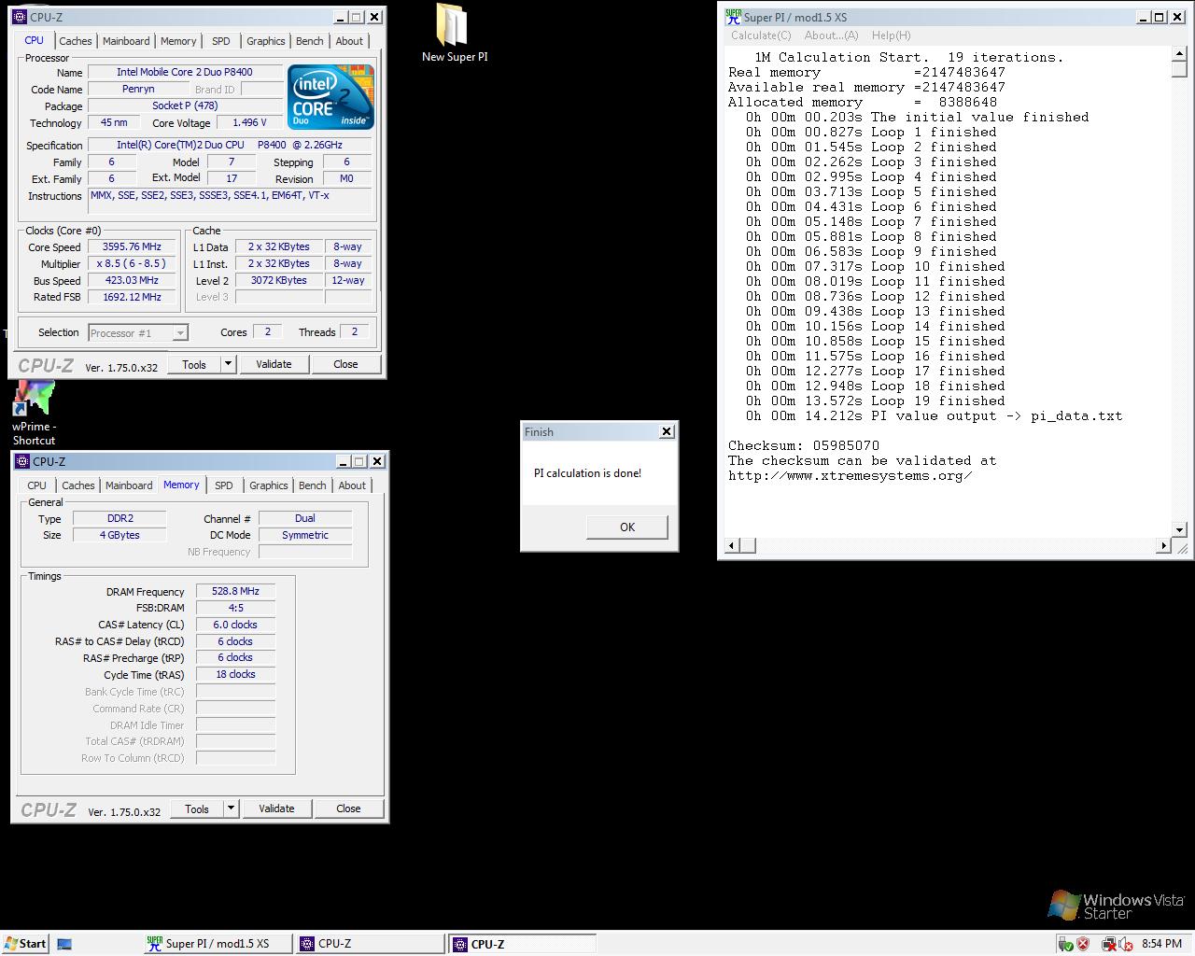Click the red shield security tray icon
Screen dimensions: 1195x956
(x=1083, y=944)
